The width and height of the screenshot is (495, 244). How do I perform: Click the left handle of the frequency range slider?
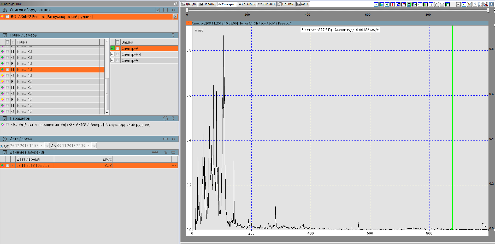click(187, 10)
